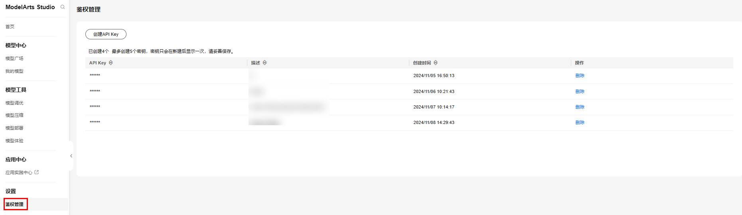The image size is (742, 215).
Task: Open 模型部署 section
Action: coord(14,128)
